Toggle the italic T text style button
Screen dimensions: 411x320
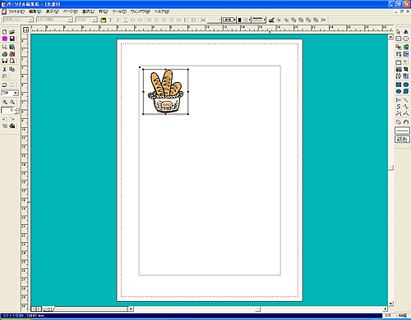click(118, 20)
